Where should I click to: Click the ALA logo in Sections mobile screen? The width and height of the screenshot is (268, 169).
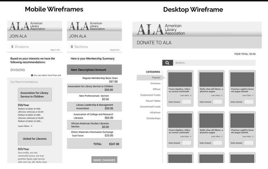[x=87, y=26]
